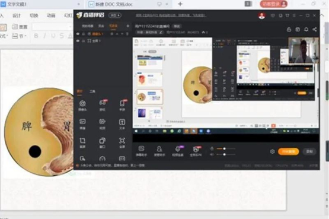The width and height of the screenshot is (329, 219).
Task: Open the danmaku assistant (弹幕助手)
Action: 141,151
